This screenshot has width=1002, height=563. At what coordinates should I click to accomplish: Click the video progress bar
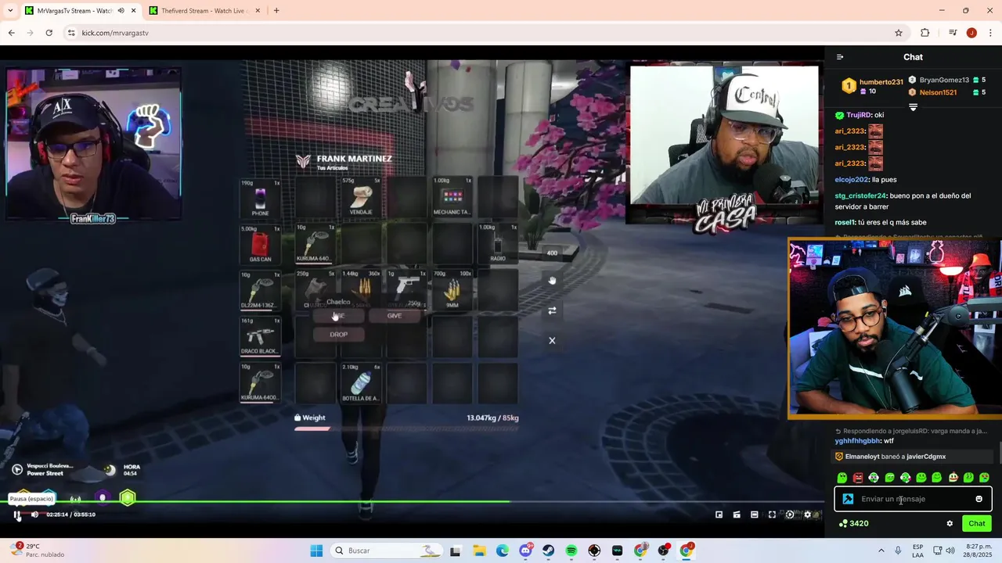(412, 501)
